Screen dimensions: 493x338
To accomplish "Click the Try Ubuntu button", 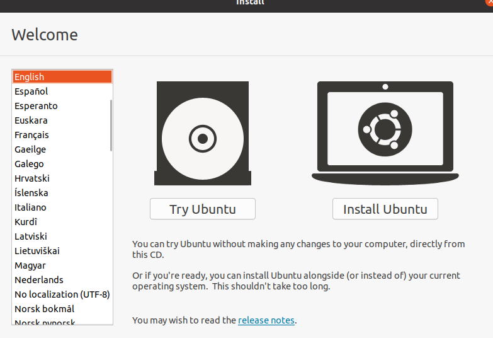I will click(x=202, y=209).
